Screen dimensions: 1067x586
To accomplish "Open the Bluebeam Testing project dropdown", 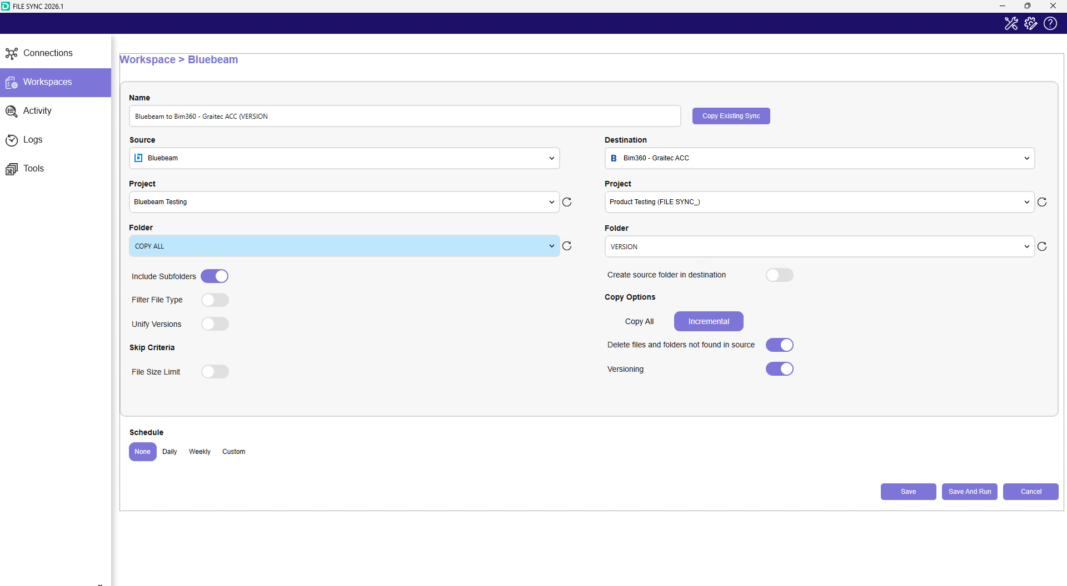I will click(344, 202).
